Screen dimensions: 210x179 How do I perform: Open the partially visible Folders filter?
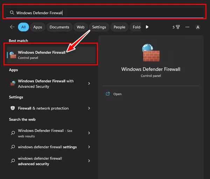coord(135,27)
